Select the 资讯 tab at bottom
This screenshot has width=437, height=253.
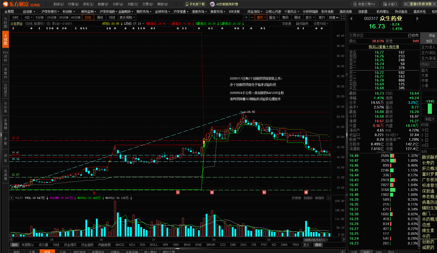point(47,251)
